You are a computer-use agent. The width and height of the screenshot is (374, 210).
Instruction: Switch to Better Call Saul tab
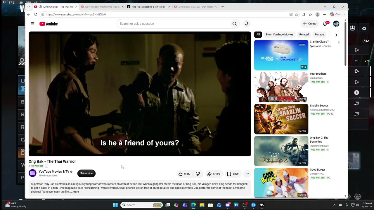click(x=195, y=7)
